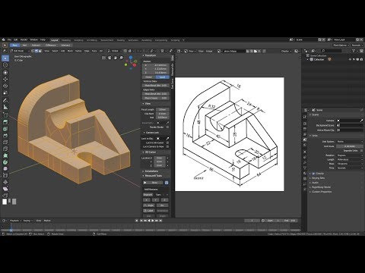Enable Lock Camera to View checkbox

[167, 146]
